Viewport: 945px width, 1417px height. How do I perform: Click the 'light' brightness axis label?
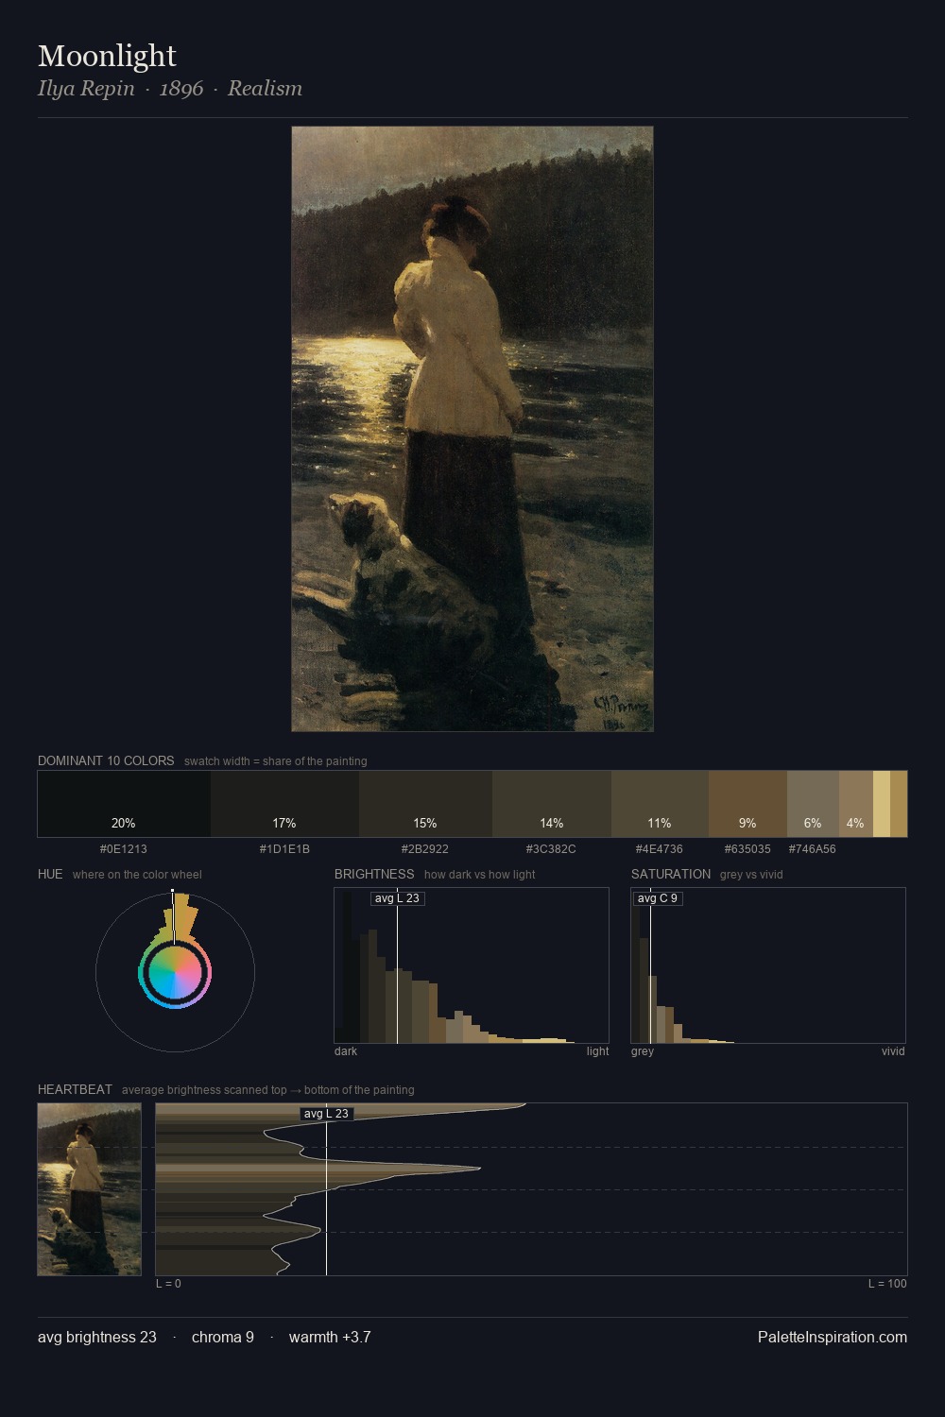pos(598,1051)
